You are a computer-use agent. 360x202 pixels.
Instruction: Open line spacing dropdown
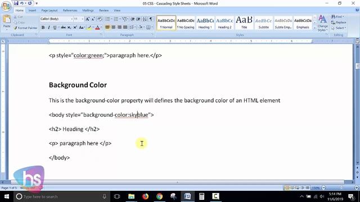point(132,27)
